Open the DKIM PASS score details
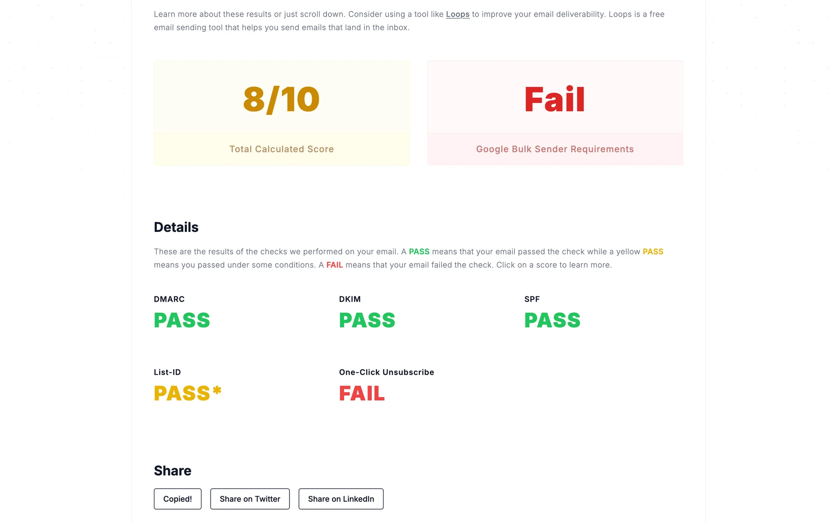Screen dimensions: 837x523 pyautogui.click(x=367, y=320)
